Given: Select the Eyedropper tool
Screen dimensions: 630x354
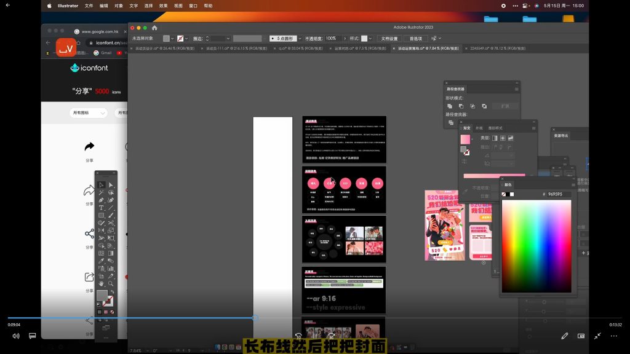Looking at the screenshot, I should click(101, 261).
